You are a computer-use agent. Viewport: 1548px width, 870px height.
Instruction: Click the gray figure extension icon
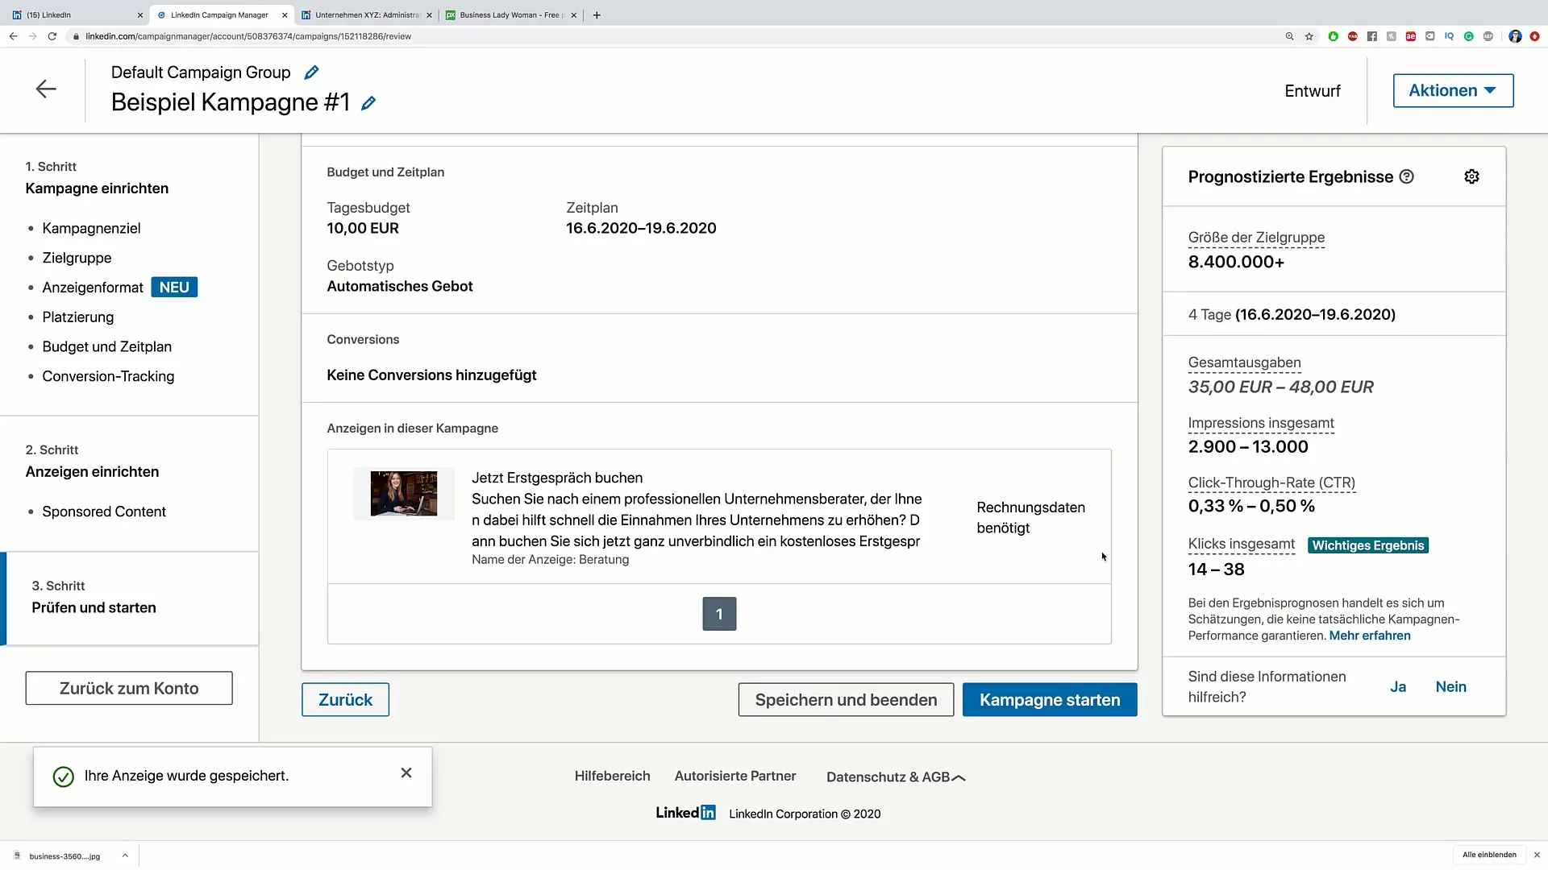click(1392, 36)
